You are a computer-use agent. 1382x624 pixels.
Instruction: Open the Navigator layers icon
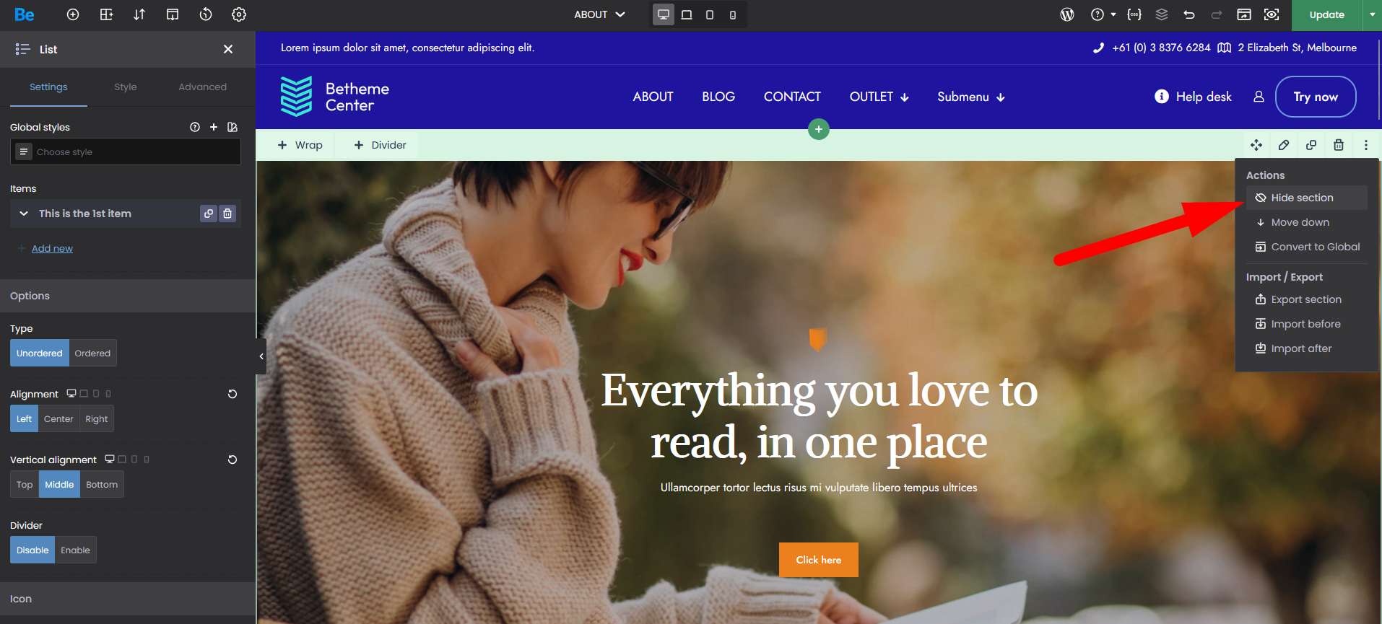[1162, 14]
